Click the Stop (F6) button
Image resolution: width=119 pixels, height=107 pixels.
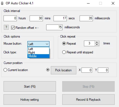88,86
